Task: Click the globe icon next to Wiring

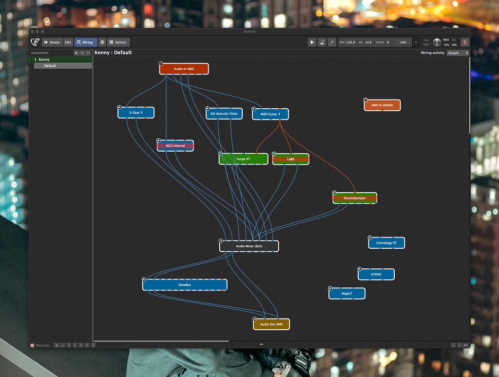Action: pos(102,42)
